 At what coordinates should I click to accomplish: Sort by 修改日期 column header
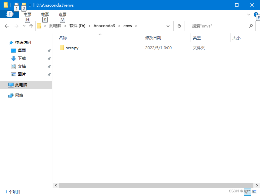[153, 38]
